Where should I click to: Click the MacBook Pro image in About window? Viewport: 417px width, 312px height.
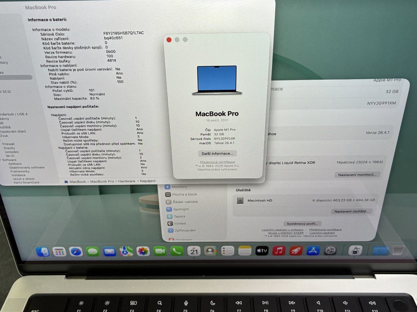217,80
